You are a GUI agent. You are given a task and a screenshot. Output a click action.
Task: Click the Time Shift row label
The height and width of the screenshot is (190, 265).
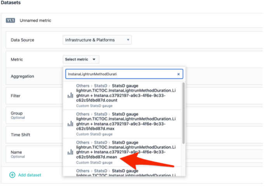click(x=20, y=135)
